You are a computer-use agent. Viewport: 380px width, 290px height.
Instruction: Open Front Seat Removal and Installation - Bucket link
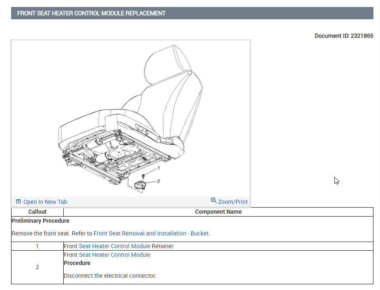151,233
